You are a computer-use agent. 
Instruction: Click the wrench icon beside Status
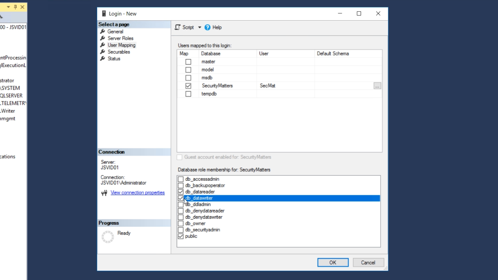pos(103,59)
